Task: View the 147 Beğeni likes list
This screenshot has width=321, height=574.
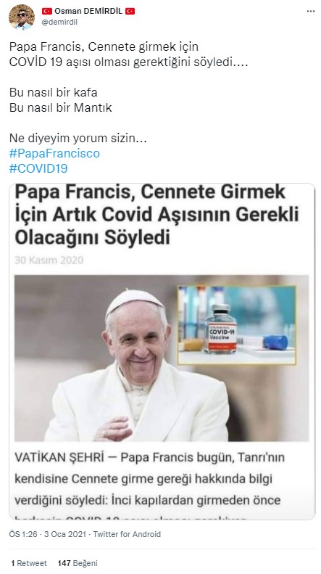Action: pyautogui.click(x=78, y=563)
